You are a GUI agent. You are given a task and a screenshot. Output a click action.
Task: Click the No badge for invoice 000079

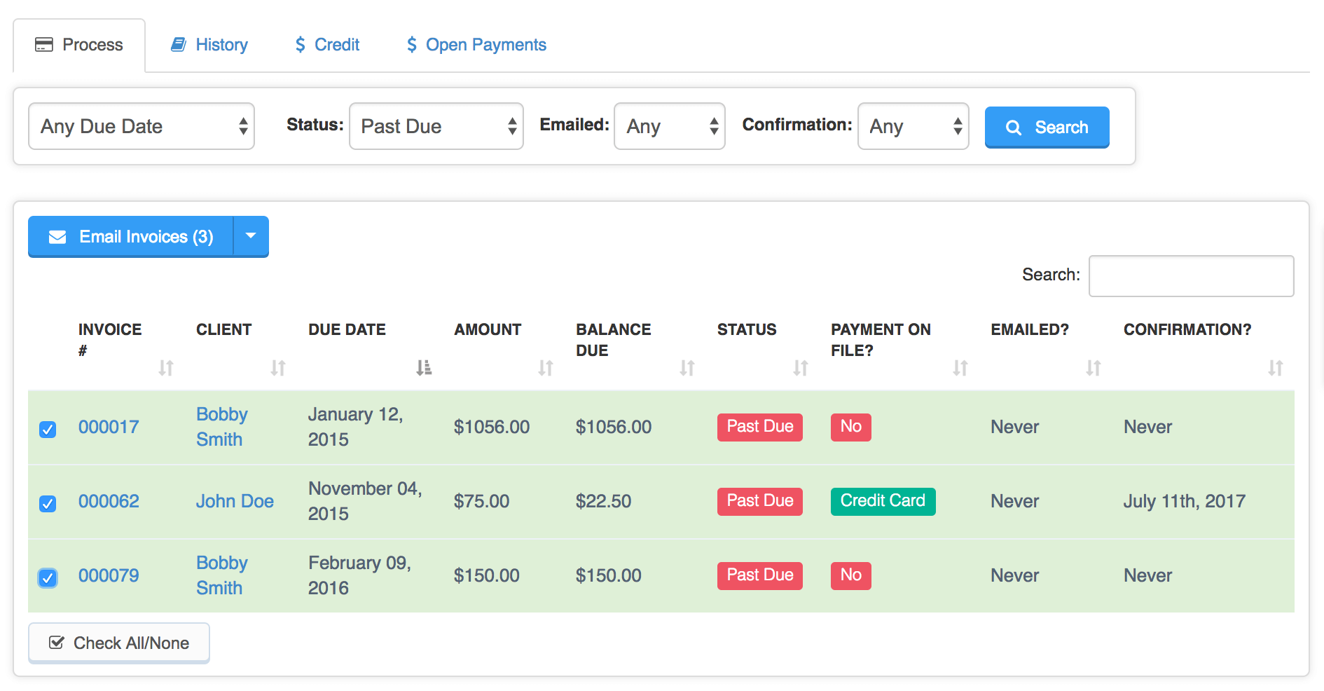tap(851, 575)
